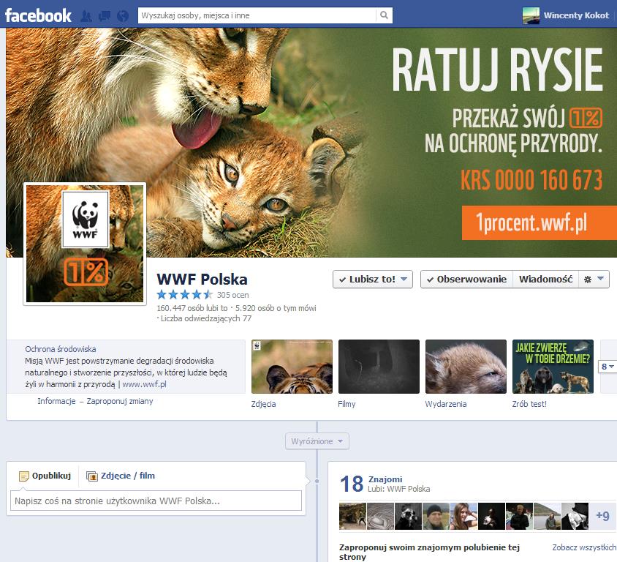This screenshot has height=562, width=617.
Task: Show the +9 more friends tile
Action: [x=602, y=516]
